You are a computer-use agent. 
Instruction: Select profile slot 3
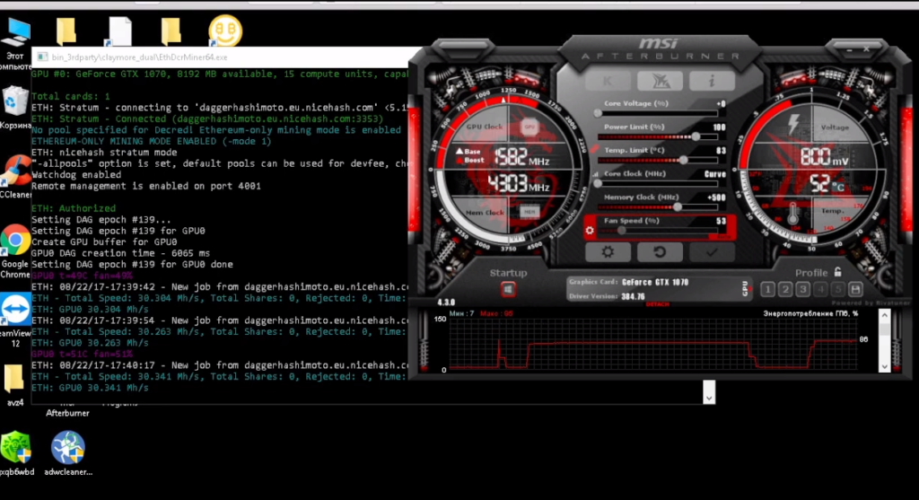pos(803,289)
